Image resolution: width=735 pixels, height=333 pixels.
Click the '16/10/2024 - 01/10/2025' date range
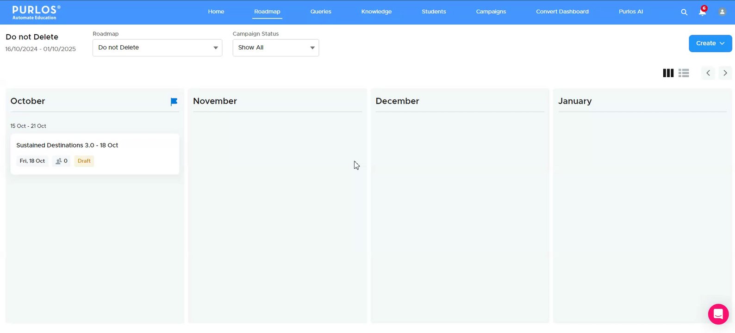[x=41, y=49]
